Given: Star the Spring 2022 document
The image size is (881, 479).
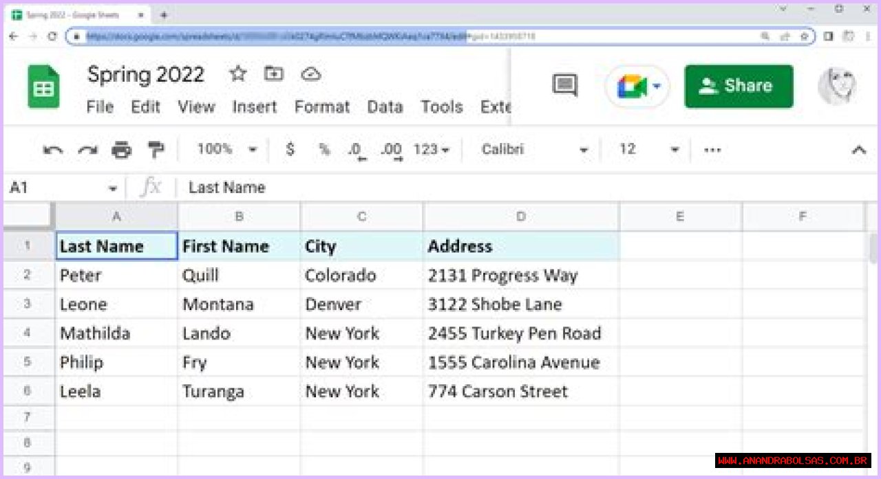Looking at the screenshot, I should (x=238, y=74).
